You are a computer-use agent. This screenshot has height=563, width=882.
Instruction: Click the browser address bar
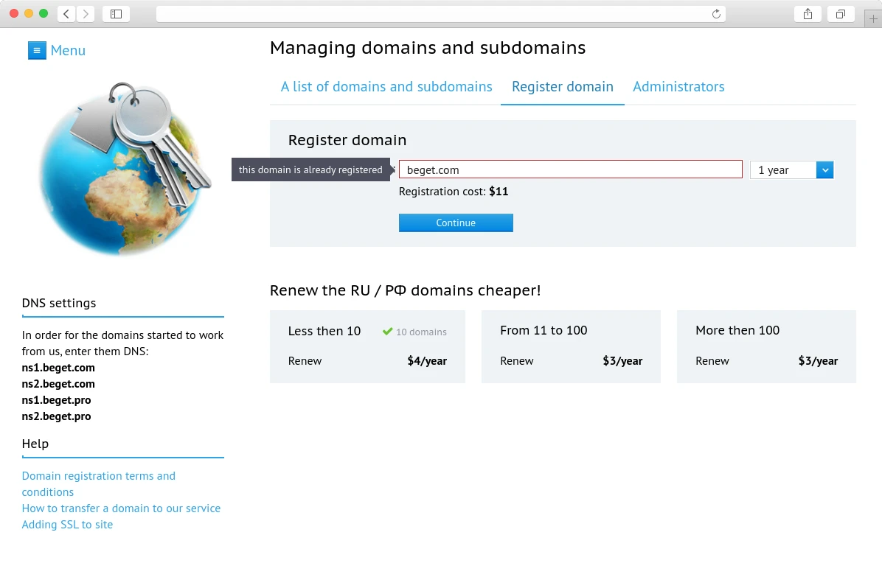[x=442, y=13]
